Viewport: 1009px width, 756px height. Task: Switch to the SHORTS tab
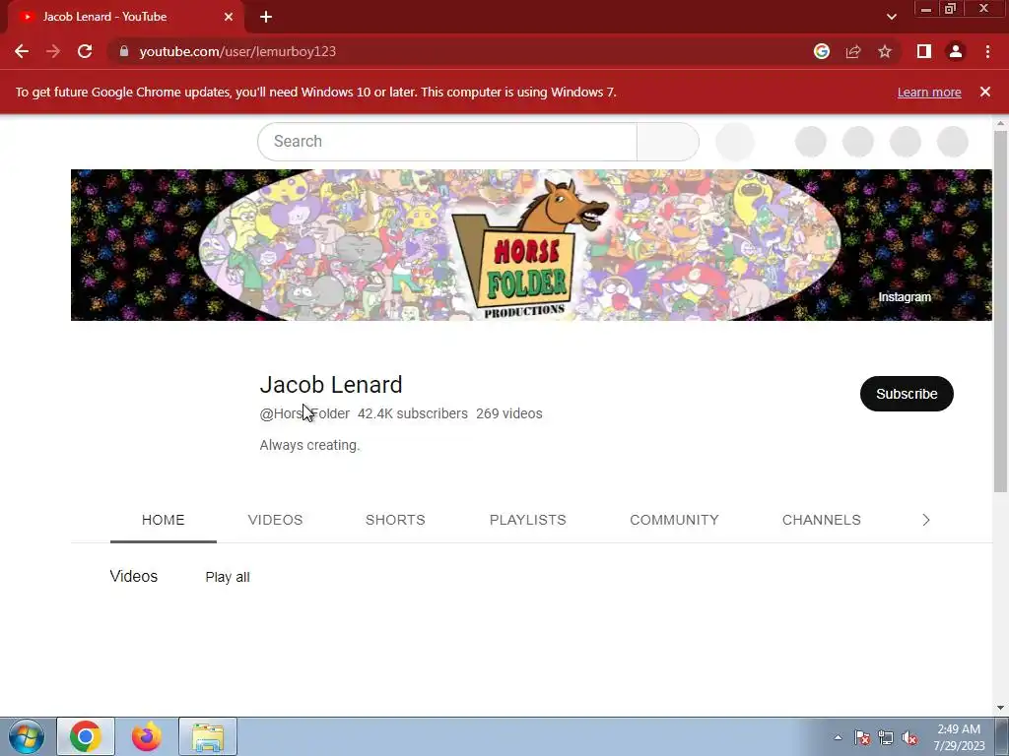395,520
